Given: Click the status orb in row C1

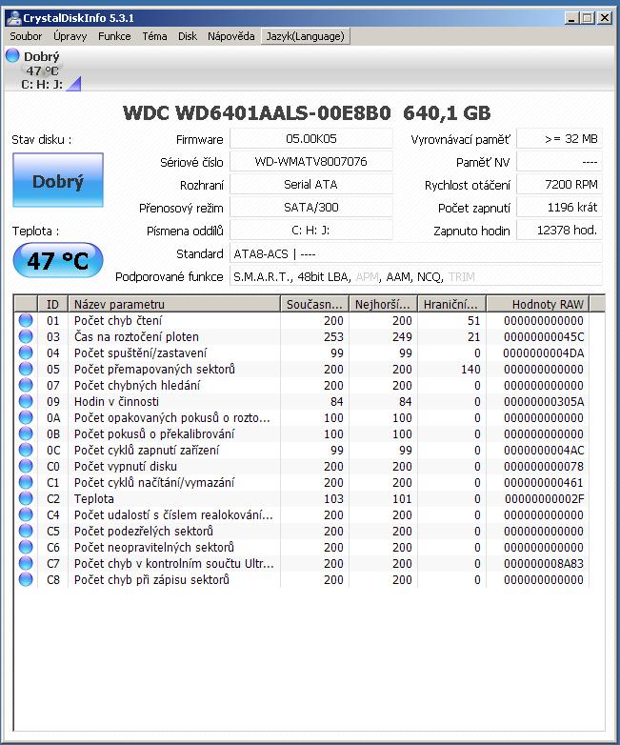Looking at the screenshot, I should (x=26, y=482).
